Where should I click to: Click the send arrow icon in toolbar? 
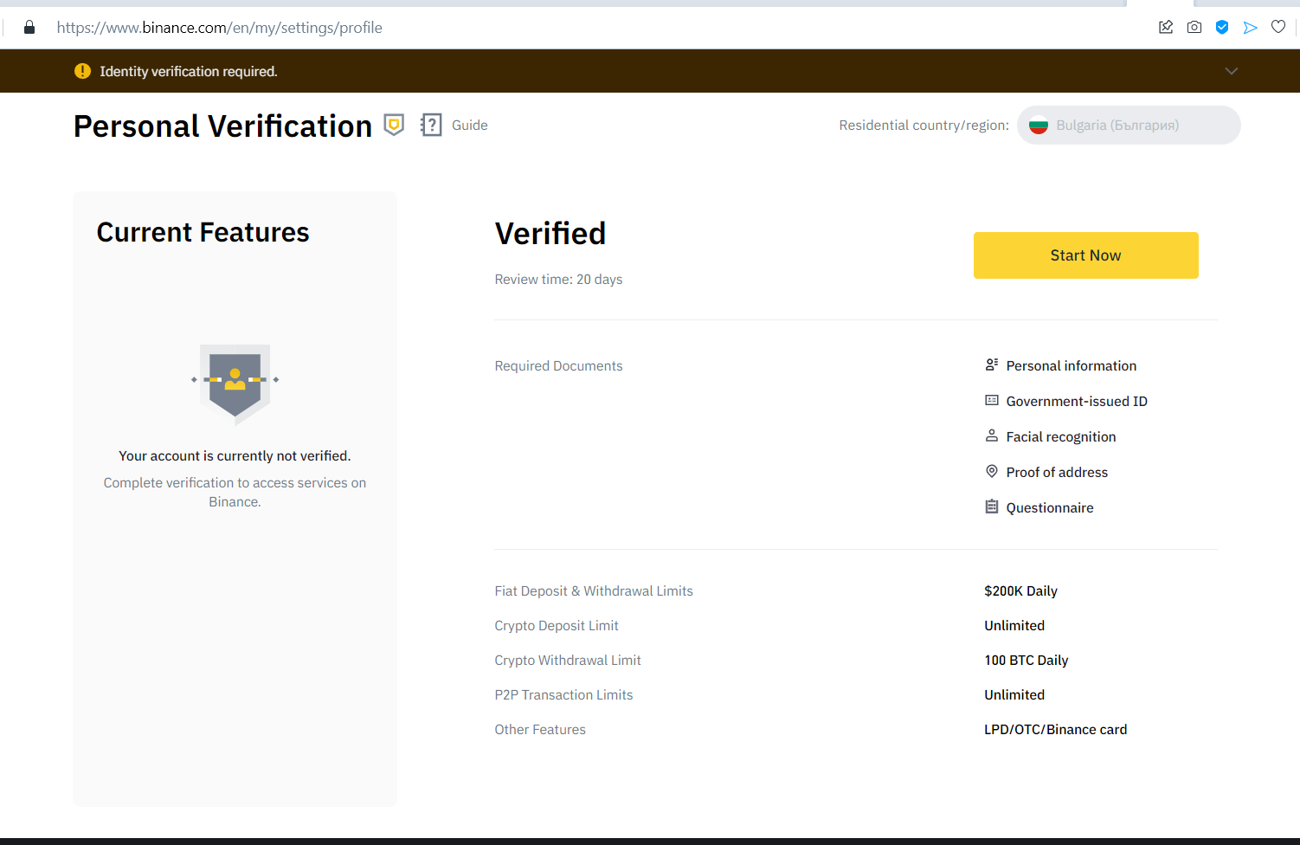pos(1250,28)
